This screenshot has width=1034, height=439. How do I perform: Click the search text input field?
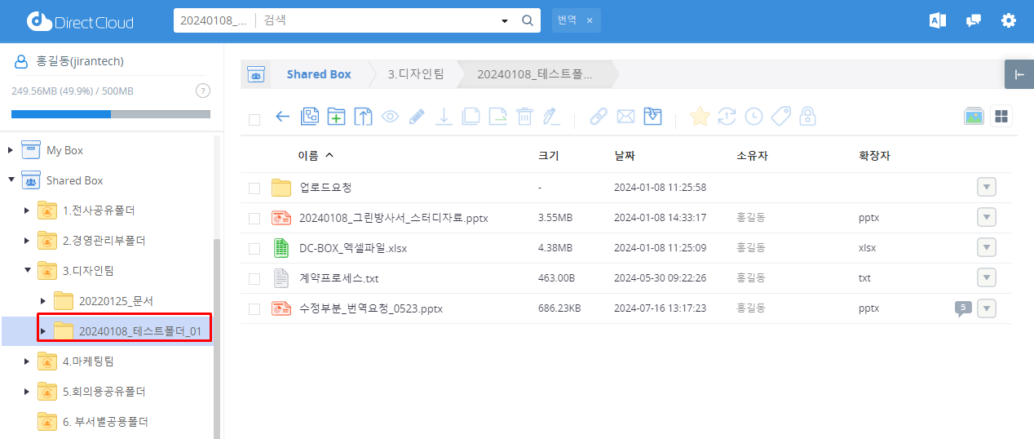(x=375, y=20)
